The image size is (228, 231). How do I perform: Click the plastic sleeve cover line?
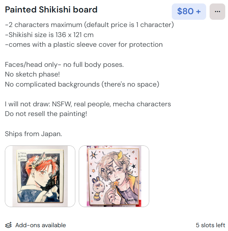click(x=84, y=44)
